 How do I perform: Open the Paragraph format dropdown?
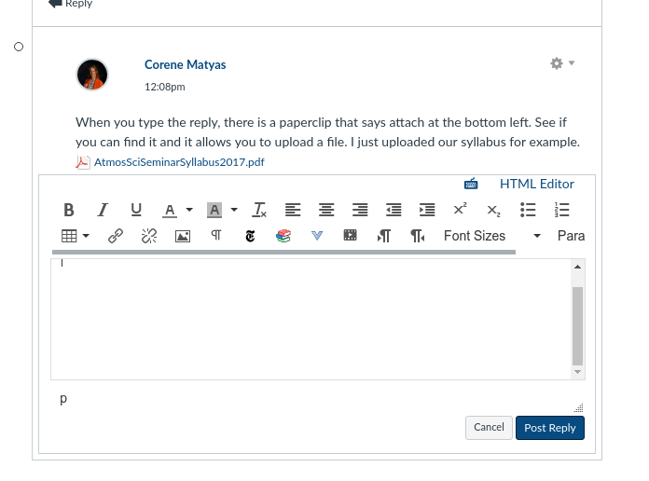[x=572, y=236]
